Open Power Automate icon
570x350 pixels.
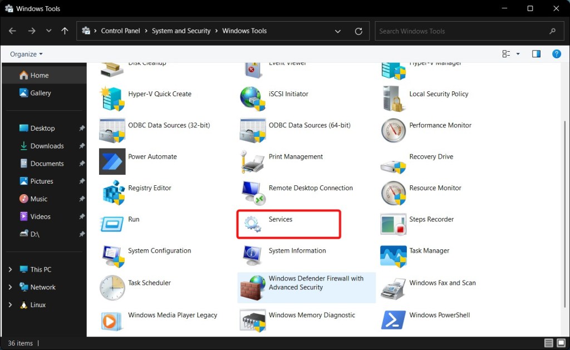[112, 161]
